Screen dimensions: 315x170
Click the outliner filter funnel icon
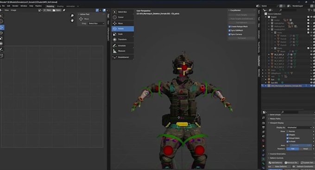(309, 10)
